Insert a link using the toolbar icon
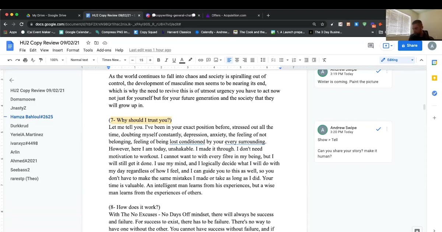The width and height of the screenshot is (442, 232). pos(200,60)
